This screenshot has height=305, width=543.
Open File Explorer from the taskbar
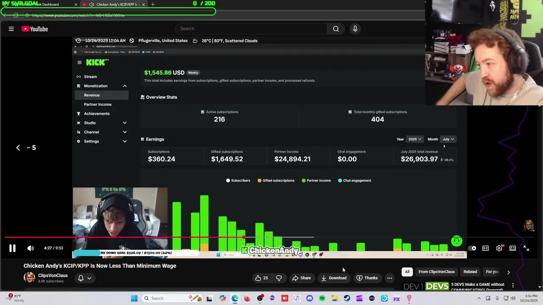click(334, 298)
